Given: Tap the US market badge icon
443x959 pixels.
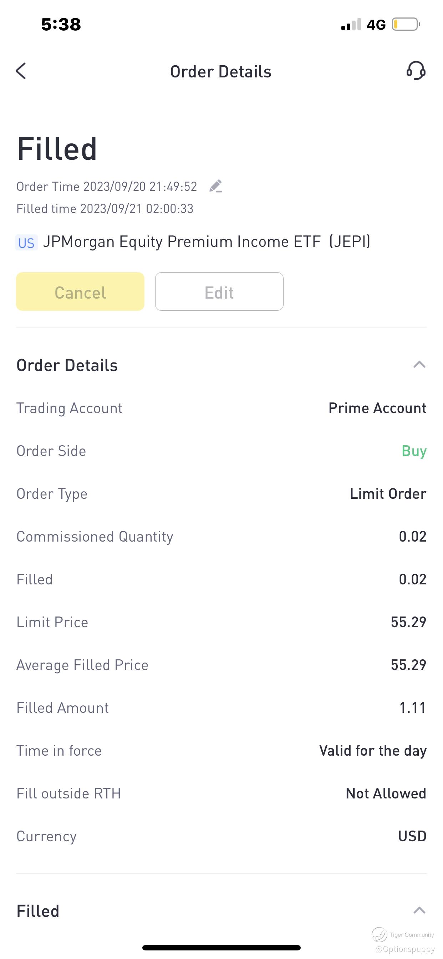Looking at the screenshot, I should point(26,243).
